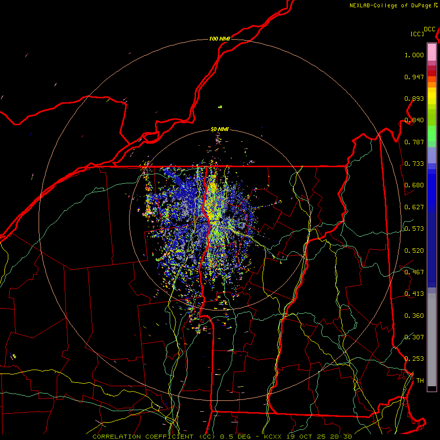Viewport: 440px width, 440px height.
Task: Select the 0.520 scale value
Action: pyautogui.click(x=414, y=251)
